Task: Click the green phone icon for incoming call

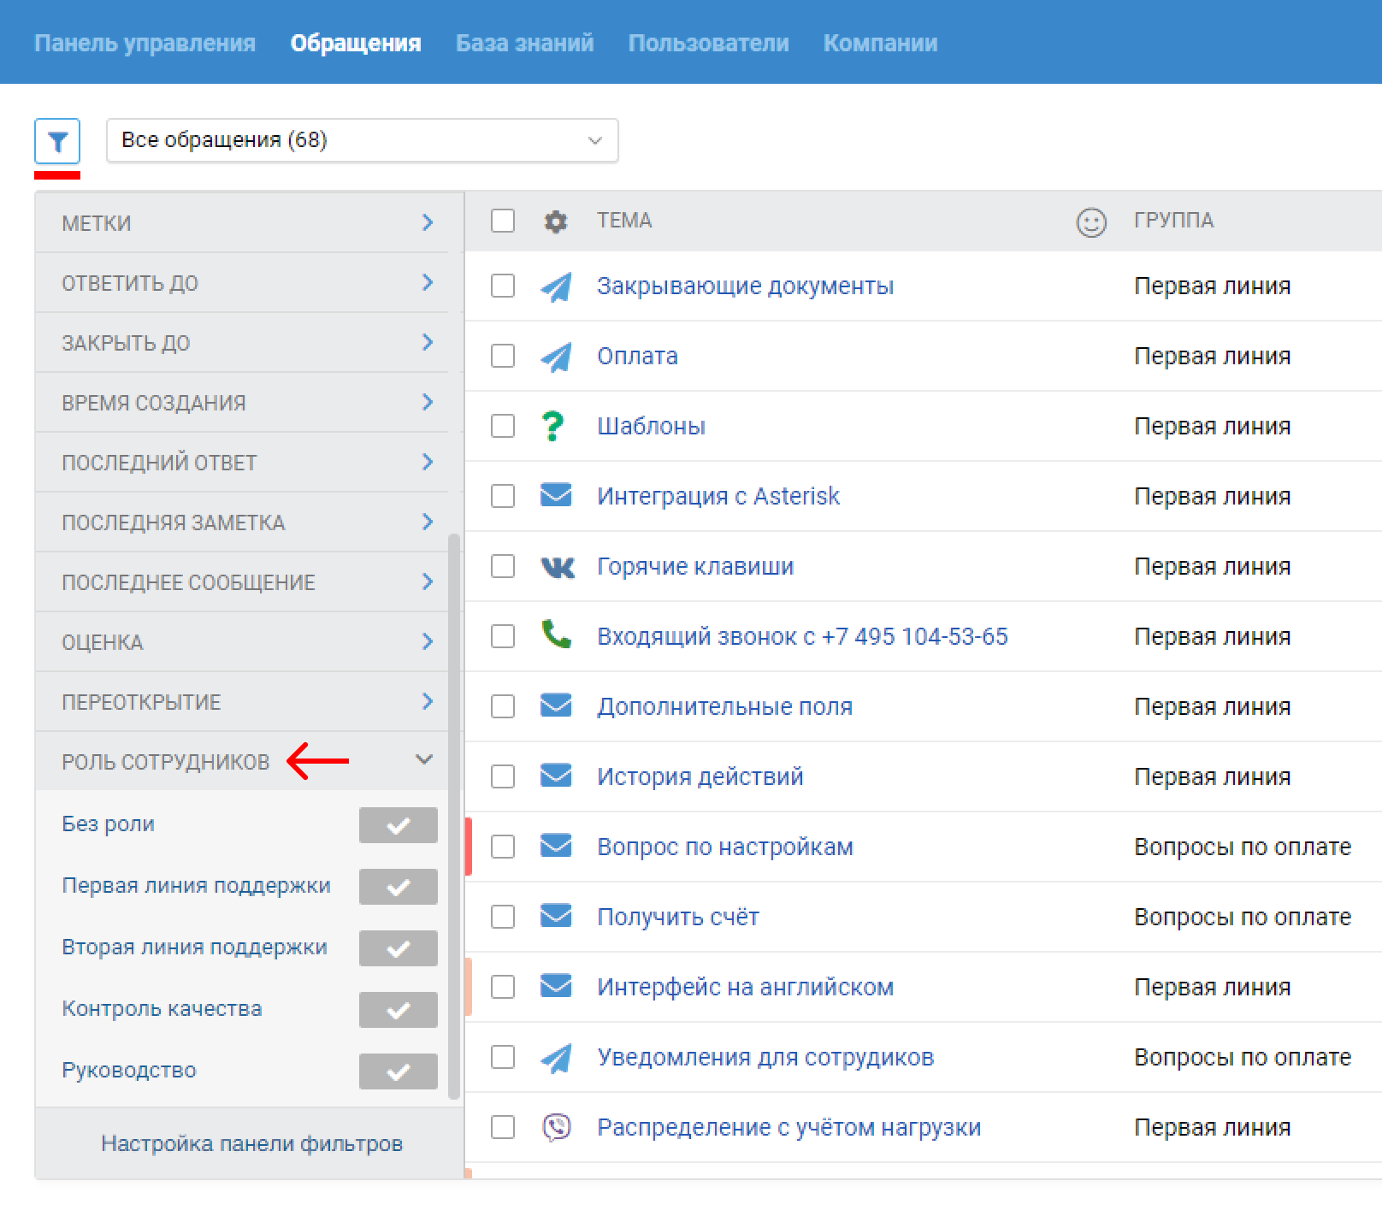Action: (x=556, y=635)
